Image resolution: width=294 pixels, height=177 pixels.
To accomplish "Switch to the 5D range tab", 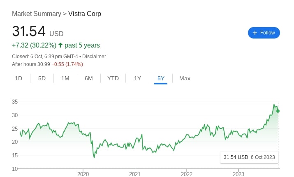I will point(42,78).
